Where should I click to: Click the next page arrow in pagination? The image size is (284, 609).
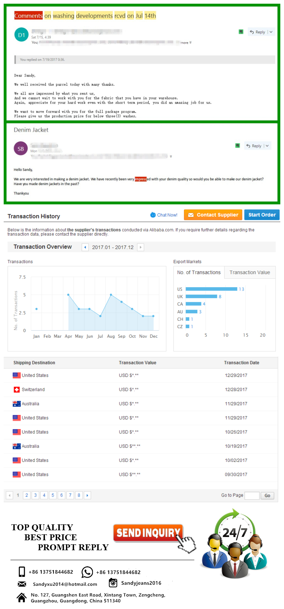[x=87, y=495]
